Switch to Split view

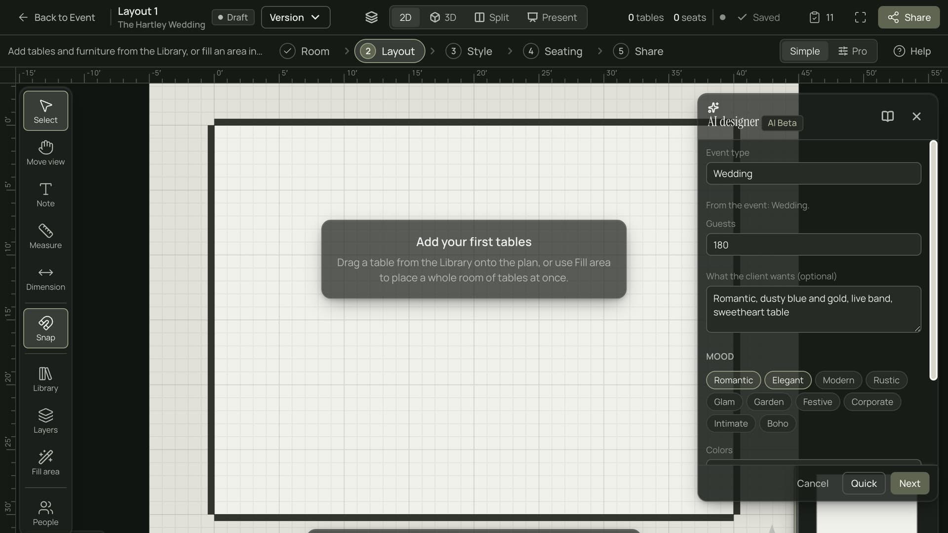point(491,17)
